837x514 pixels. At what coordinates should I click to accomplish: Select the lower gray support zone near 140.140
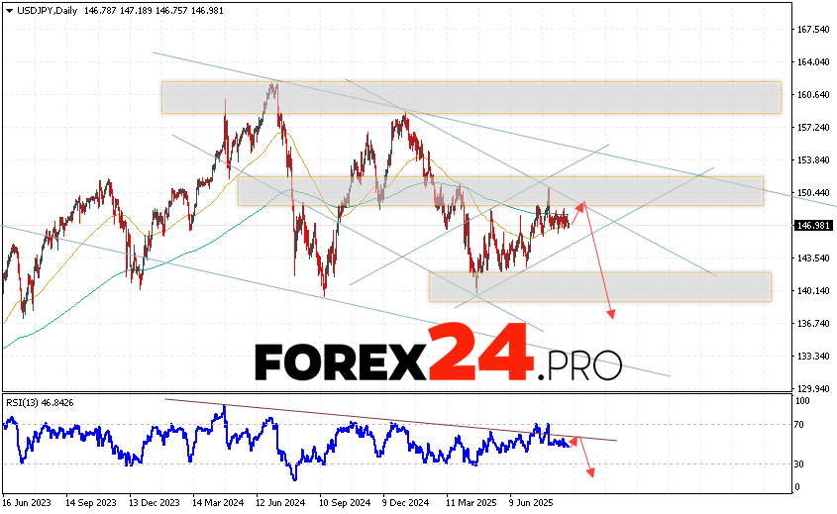click(599, 286)
